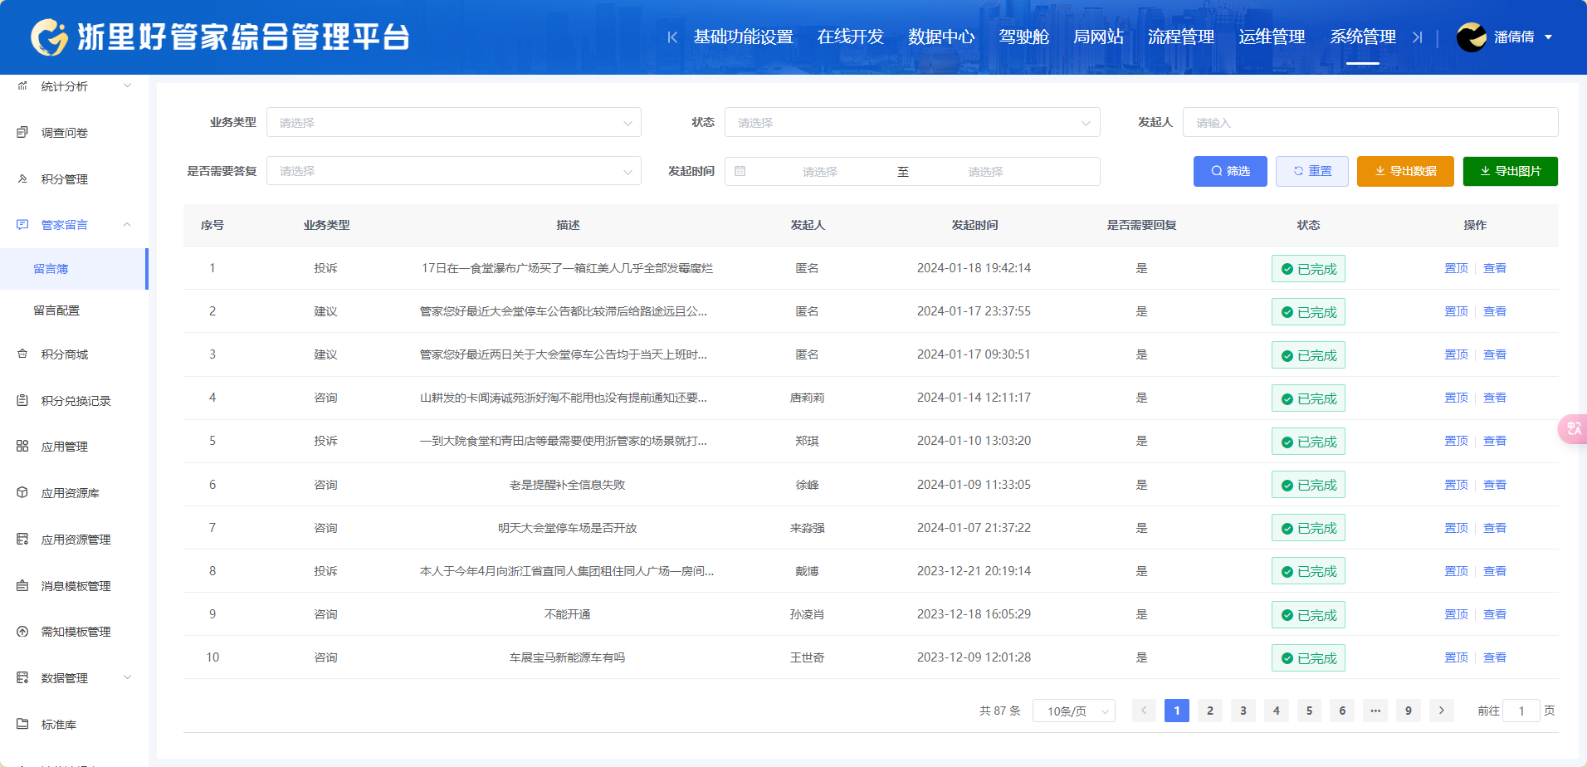
Task: Select 留言簿 in the sidebar
Action: pos(74,269)
